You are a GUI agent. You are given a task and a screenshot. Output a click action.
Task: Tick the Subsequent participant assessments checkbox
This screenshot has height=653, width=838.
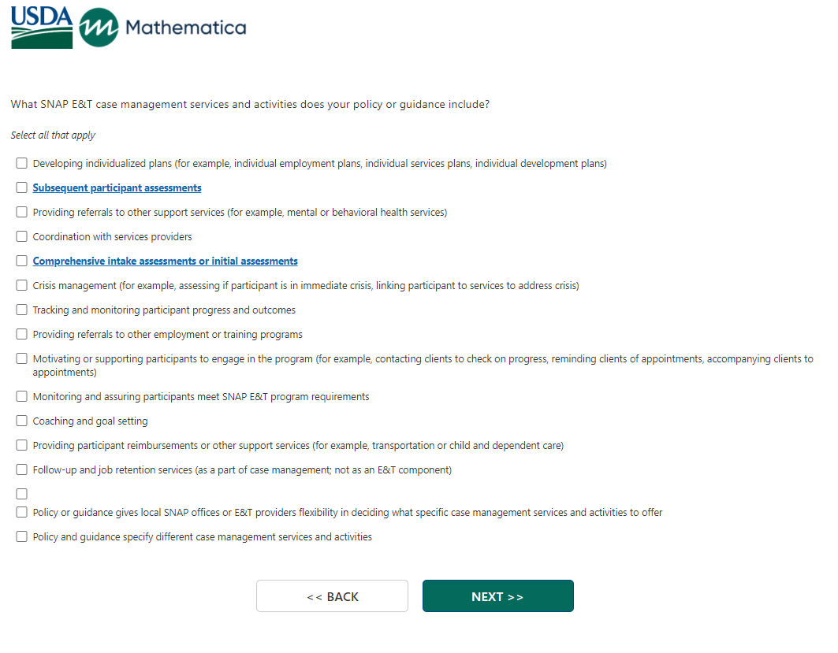pos(22,188)
